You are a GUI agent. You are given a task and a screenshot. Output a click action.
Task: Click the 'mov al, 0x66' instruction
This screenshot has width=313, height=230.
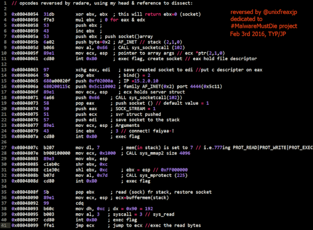pyautogui.click(x=91, y=48)
